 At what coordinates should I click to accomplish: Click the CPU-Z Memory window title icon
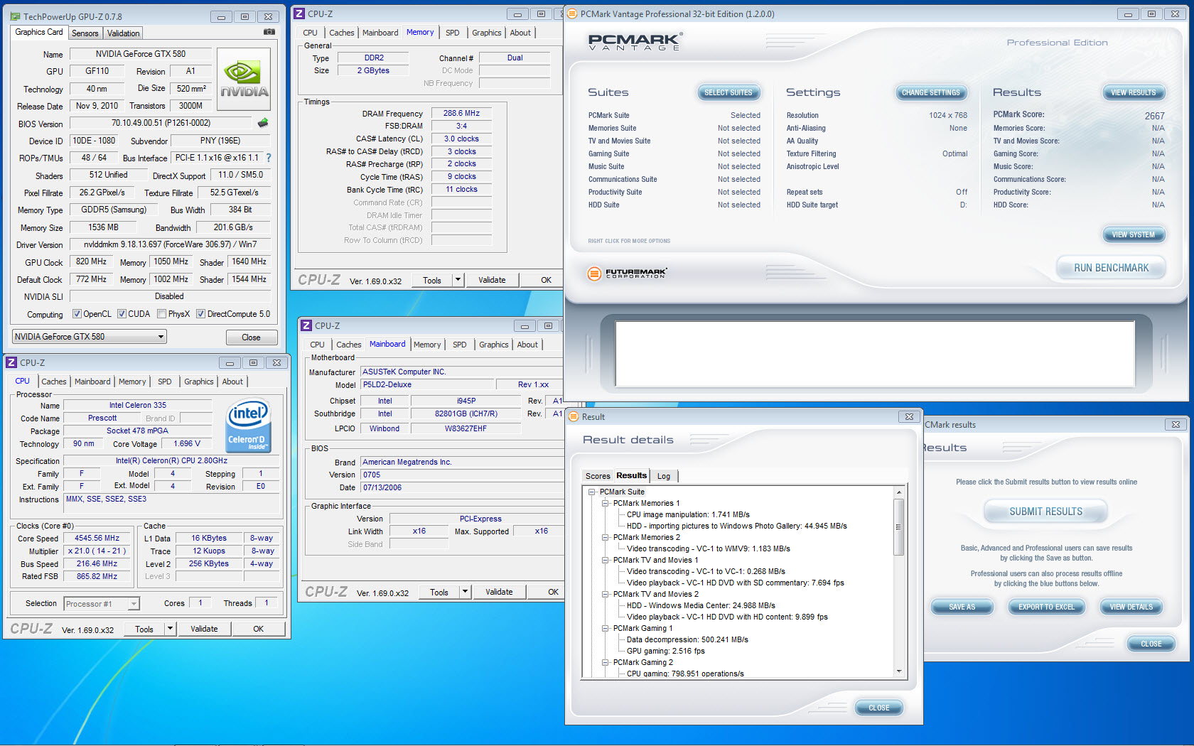(300, 13)
